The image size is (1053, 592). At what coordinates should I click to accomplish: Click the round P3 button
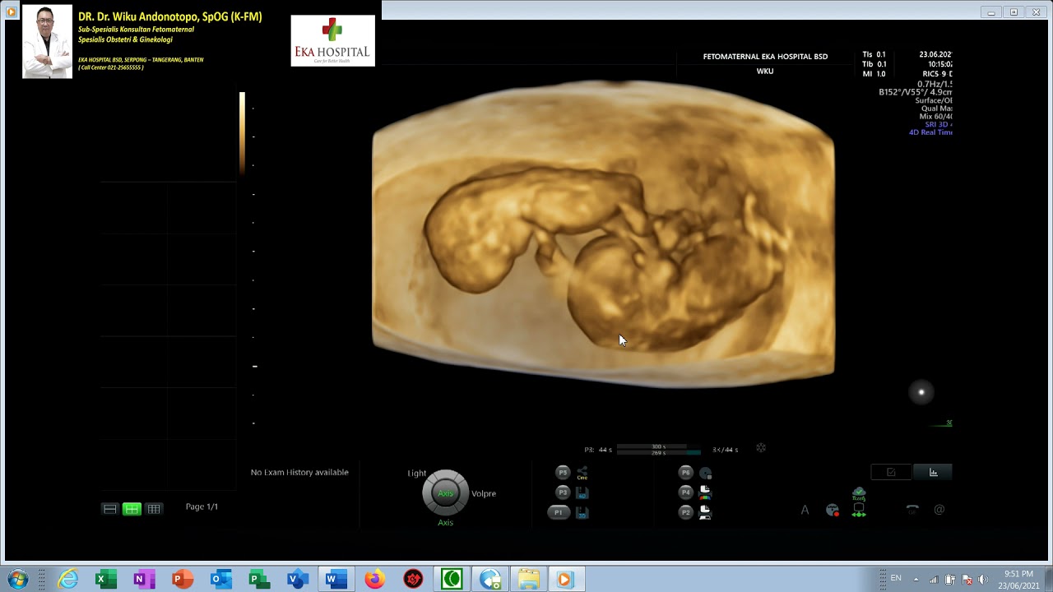pos(563,493)
